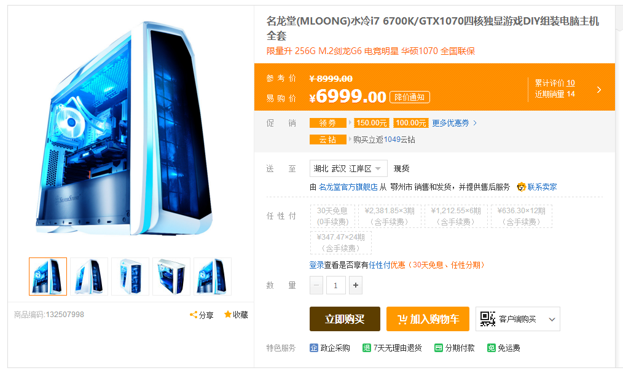Image resolution: width=623 pixels, height=373 pixels.
Task: Expand reviews with the right chevron arrow
Action: tap(599, 90)
